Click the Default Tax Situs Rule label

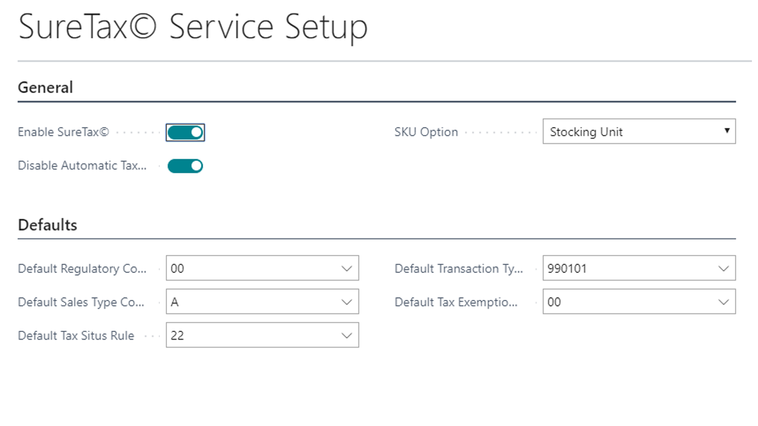pos(76,336)
